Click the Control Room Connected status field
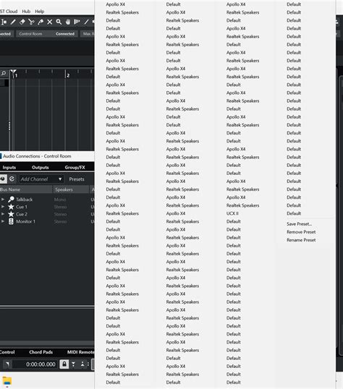Image resolution: width=343 pixels, height=389 pixels. coord(47,34)
